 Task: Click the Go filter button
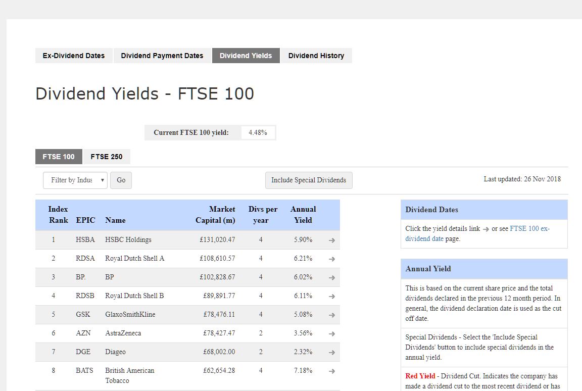(x=121, y=180)
